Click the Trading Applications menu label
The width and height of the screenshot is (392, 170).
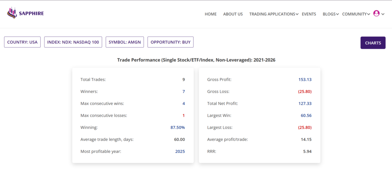point(272,14)
